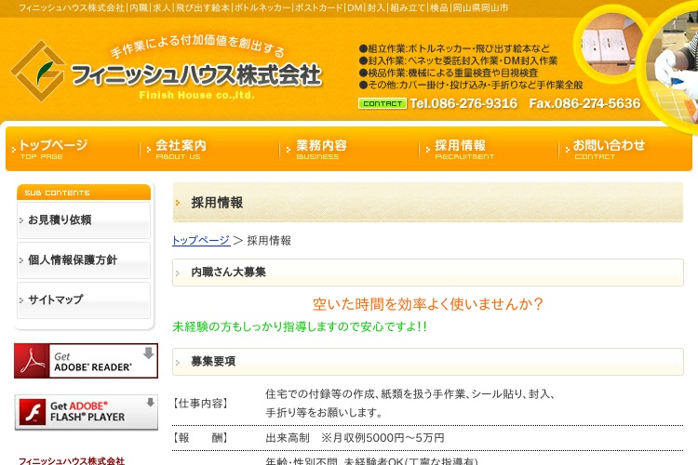Image resolution: width=698 pixels, height=465 pixels.
Task: Click the Adobe Reader PDF icon
Action: (34, 361)
